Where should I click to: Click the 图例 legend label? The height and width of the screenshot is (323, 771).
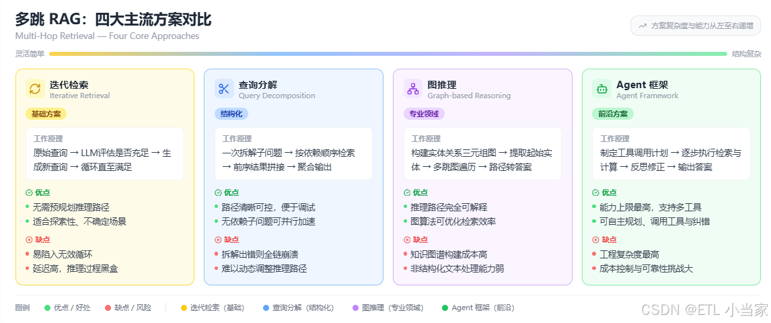pos(23,308)
